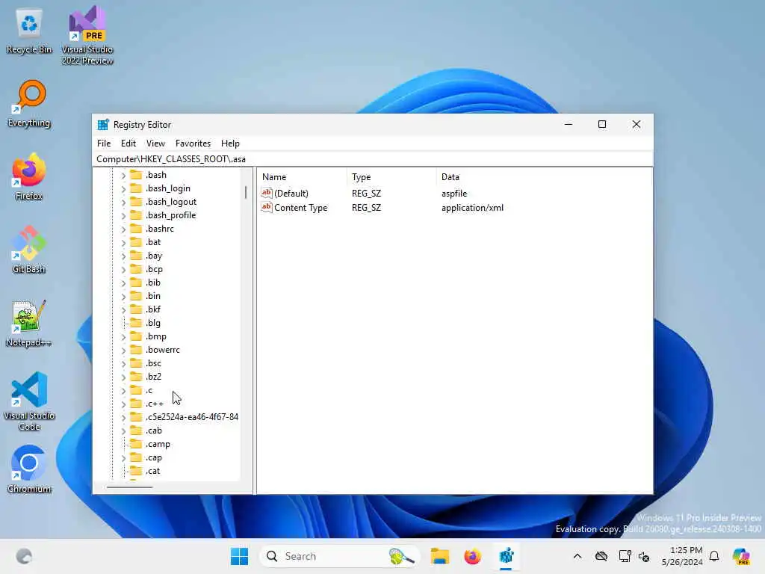Select the .c++ key

coord(155,404)
